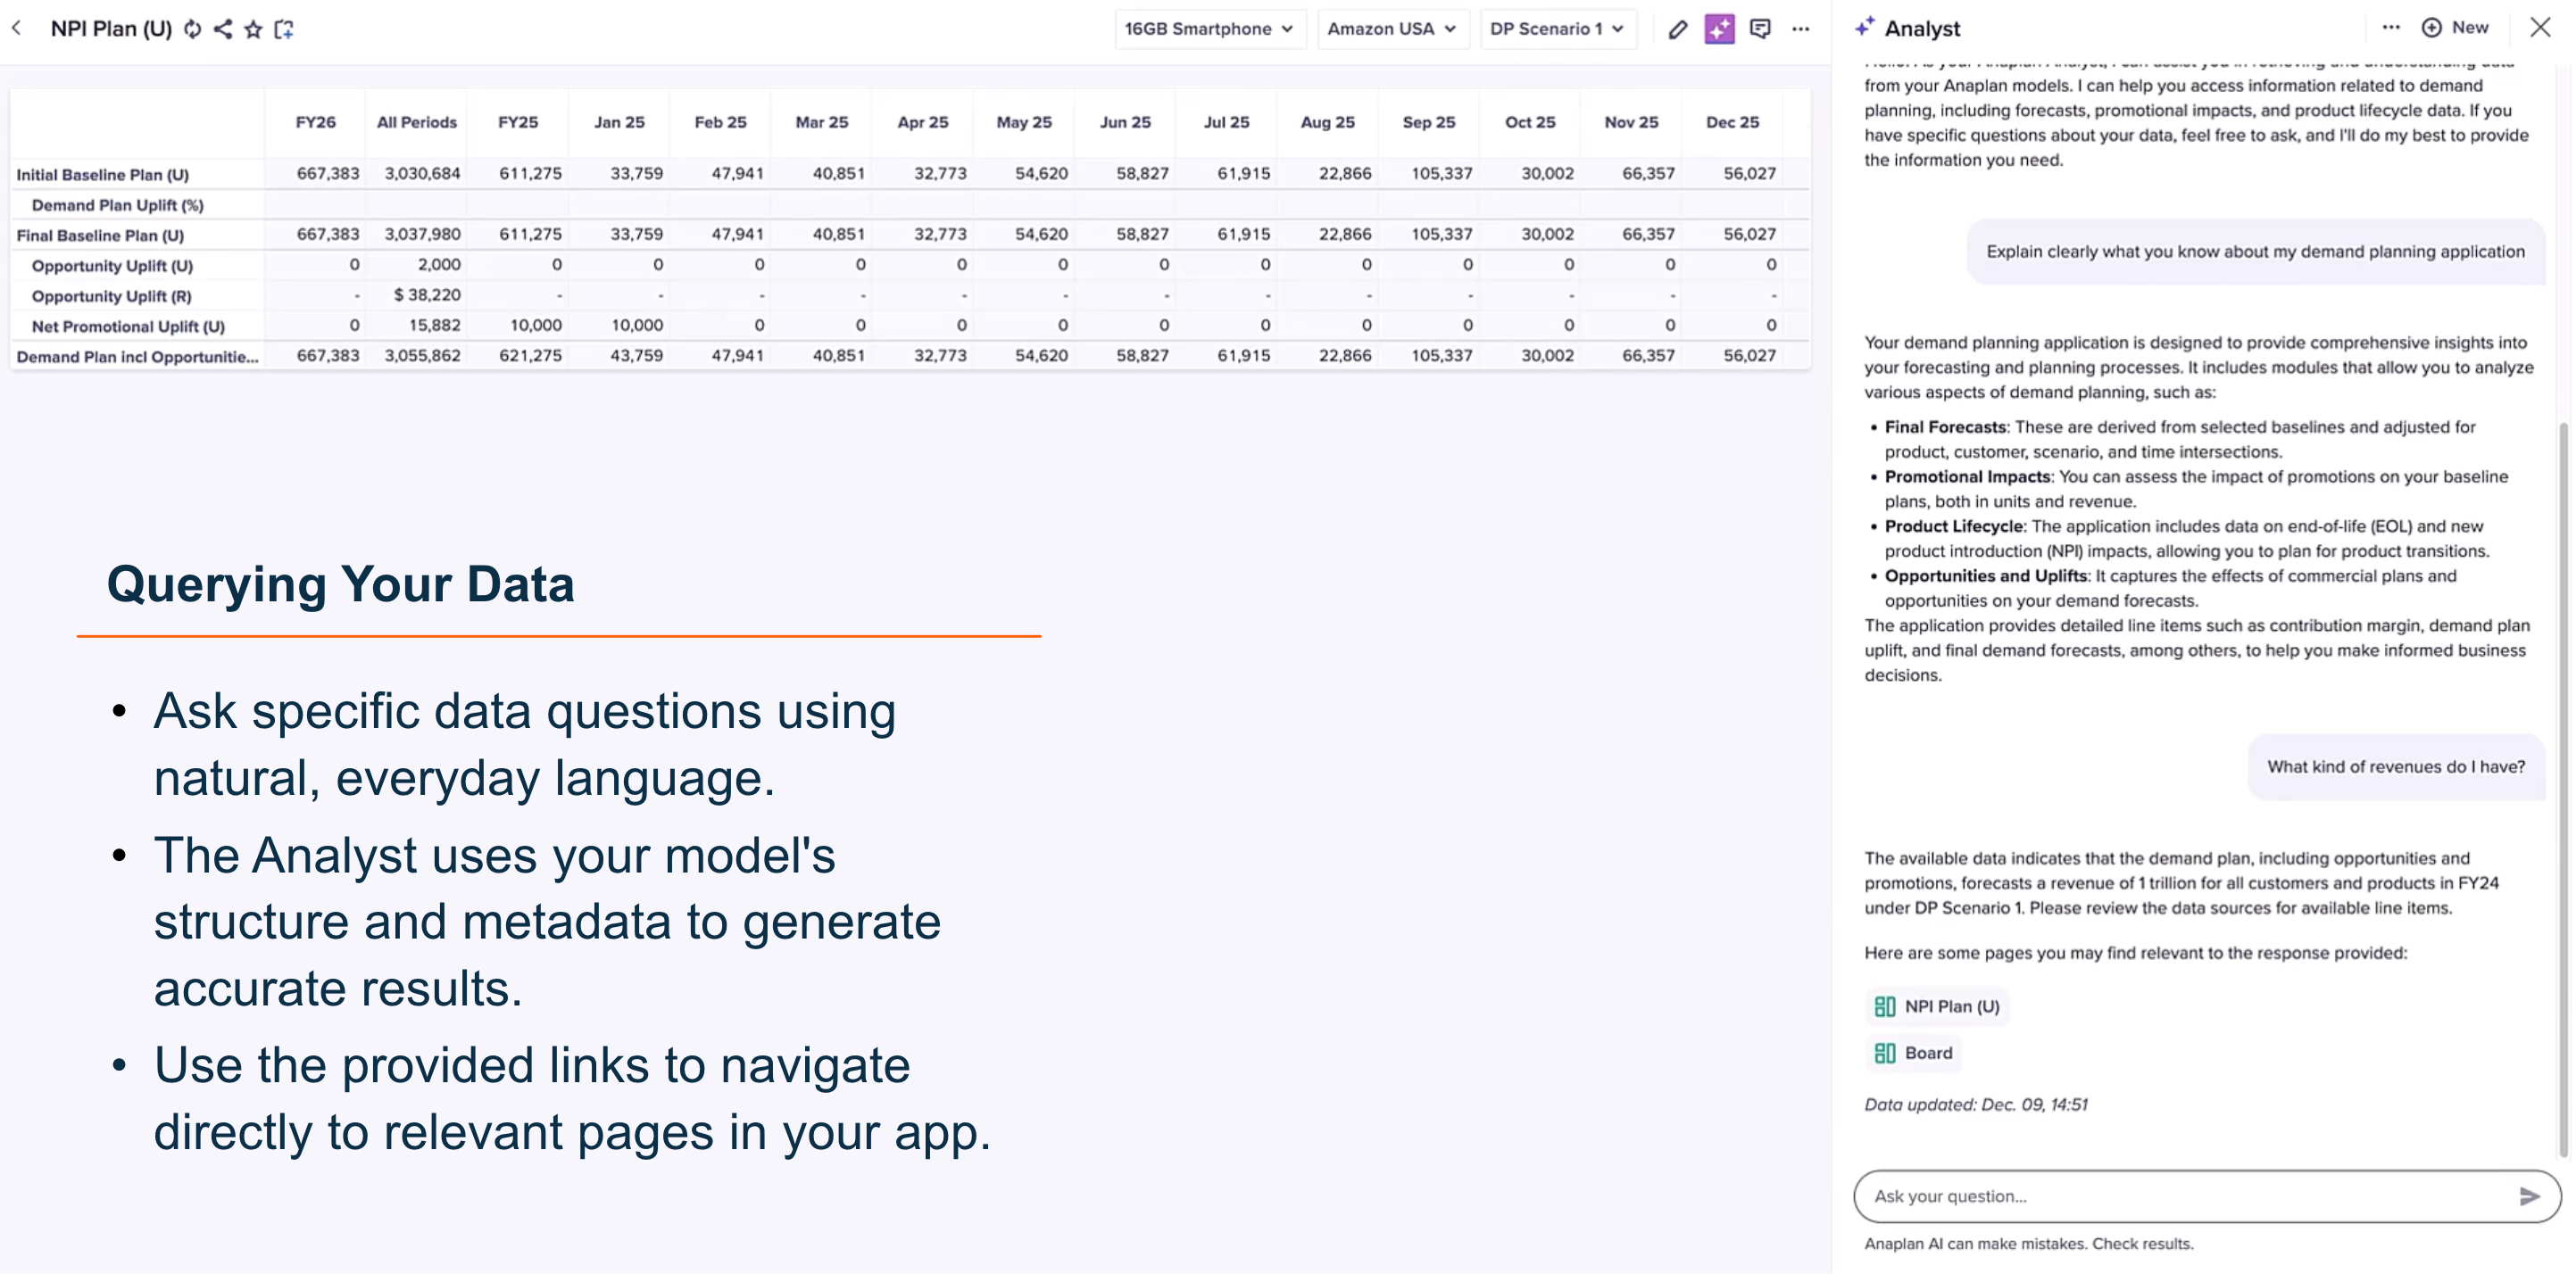Click the refresh icon next to NPI Plan (U)
The width and height of the screenshot is (2576, 1274).
click(x=193, y=29)
